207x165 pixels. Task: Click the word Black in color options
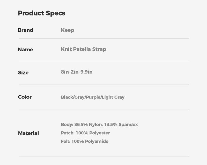click(67, 97)
